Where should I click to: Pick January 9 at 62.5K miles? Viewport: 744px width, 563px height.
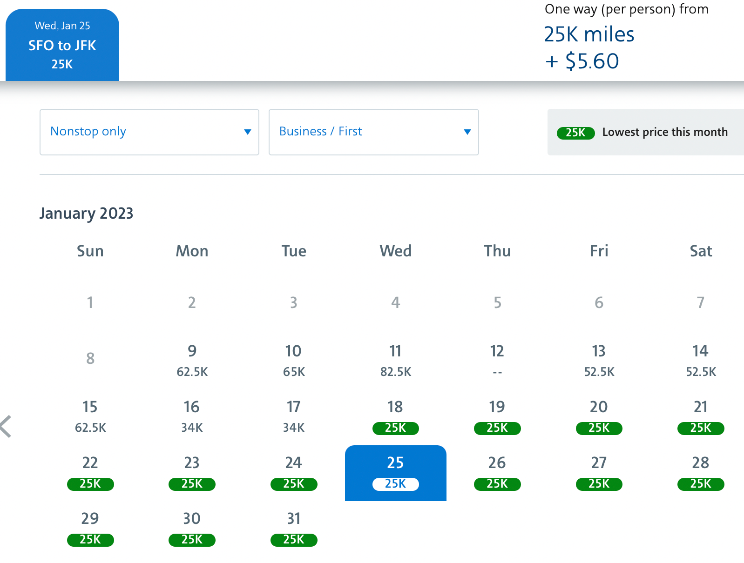click(192, 361)
